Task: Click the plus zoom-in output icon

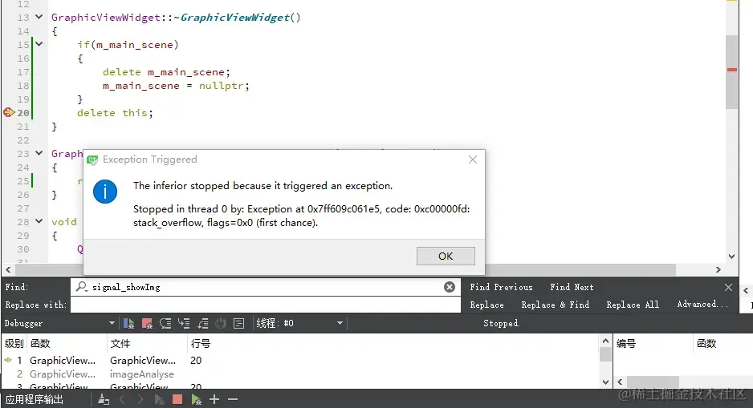Action: (x=214, y=399)
